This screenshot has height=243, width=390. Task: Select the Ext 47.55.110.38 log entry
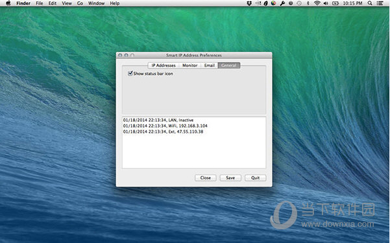pyautogui.click(x=163, y=132)
